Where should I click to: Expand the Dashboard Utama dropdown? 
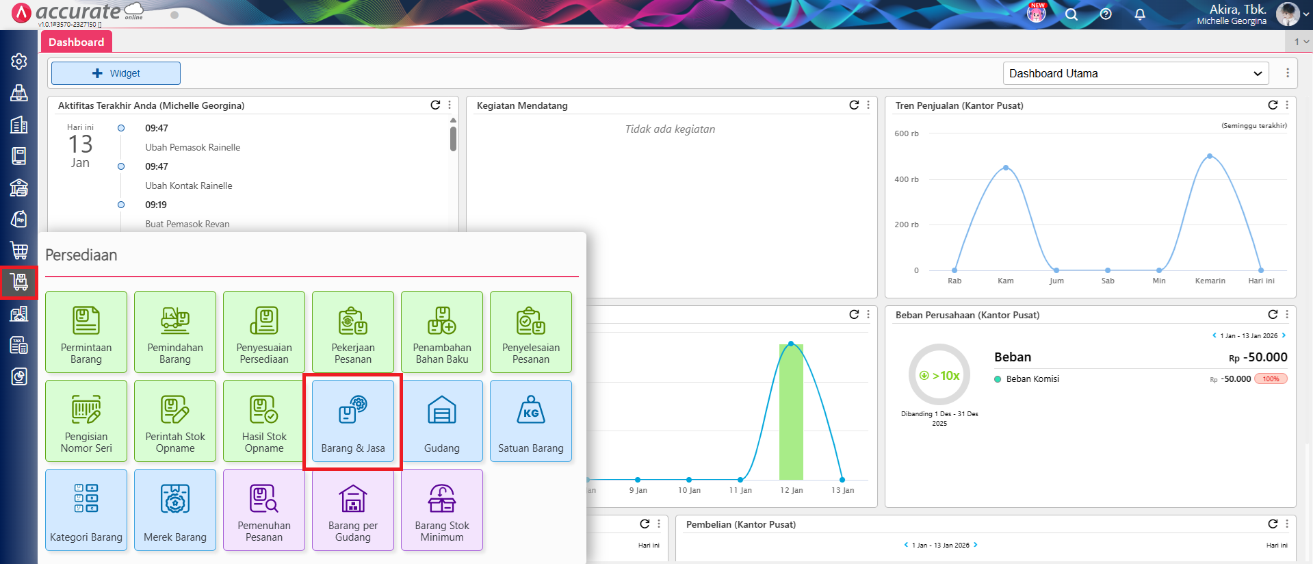(x=1136, y=73)
